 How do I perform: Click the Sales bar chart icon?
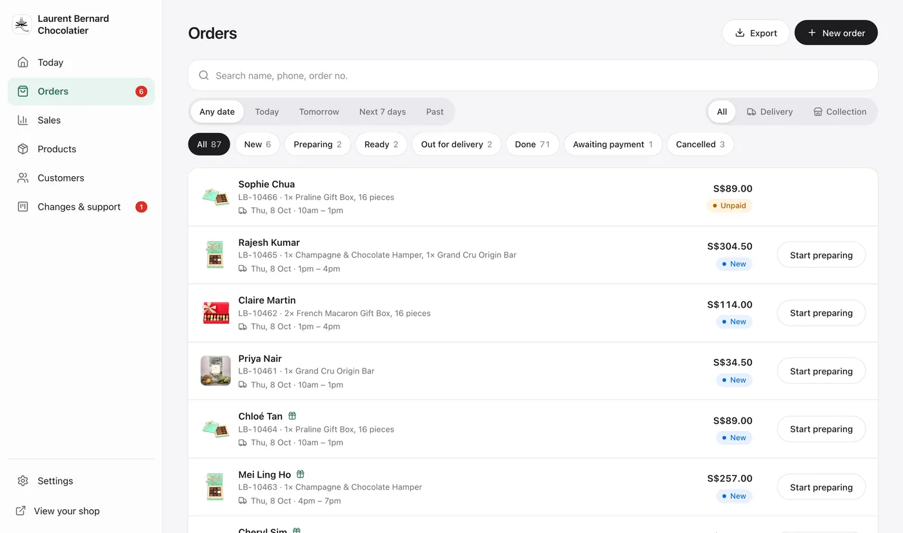(23, 120)
